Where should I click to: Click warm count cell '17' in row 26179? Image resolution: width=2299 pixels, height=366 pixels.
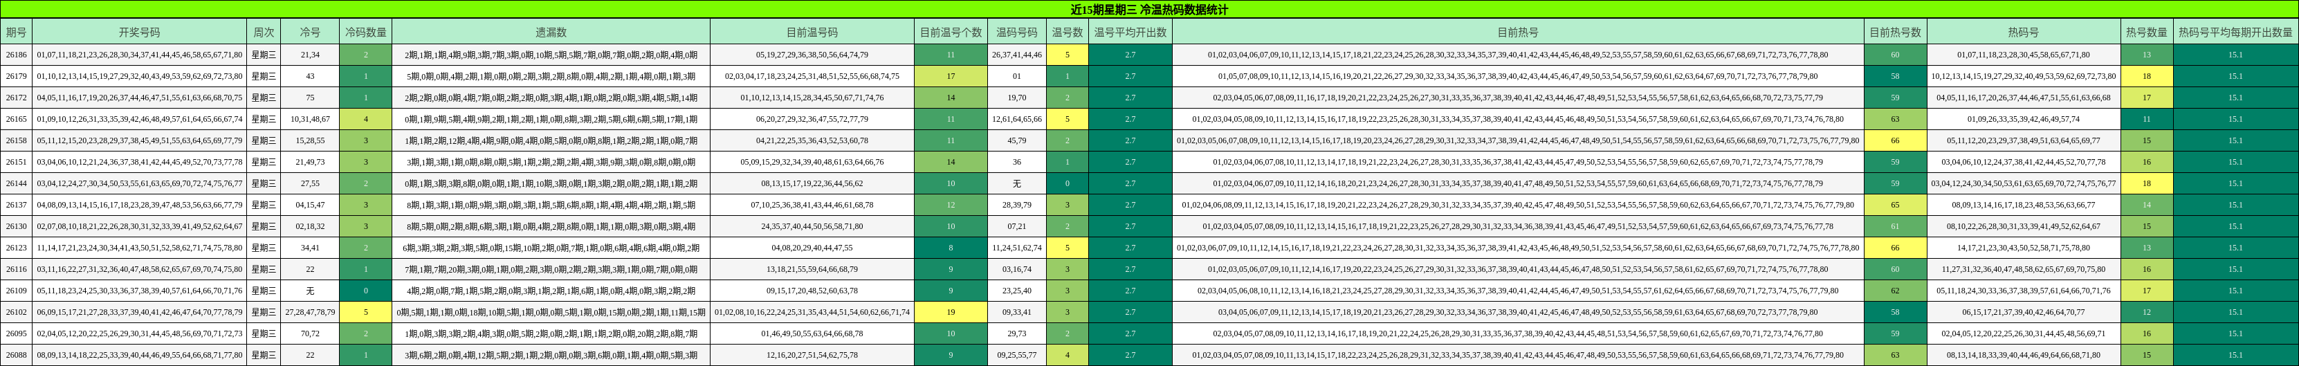(951, 76)
